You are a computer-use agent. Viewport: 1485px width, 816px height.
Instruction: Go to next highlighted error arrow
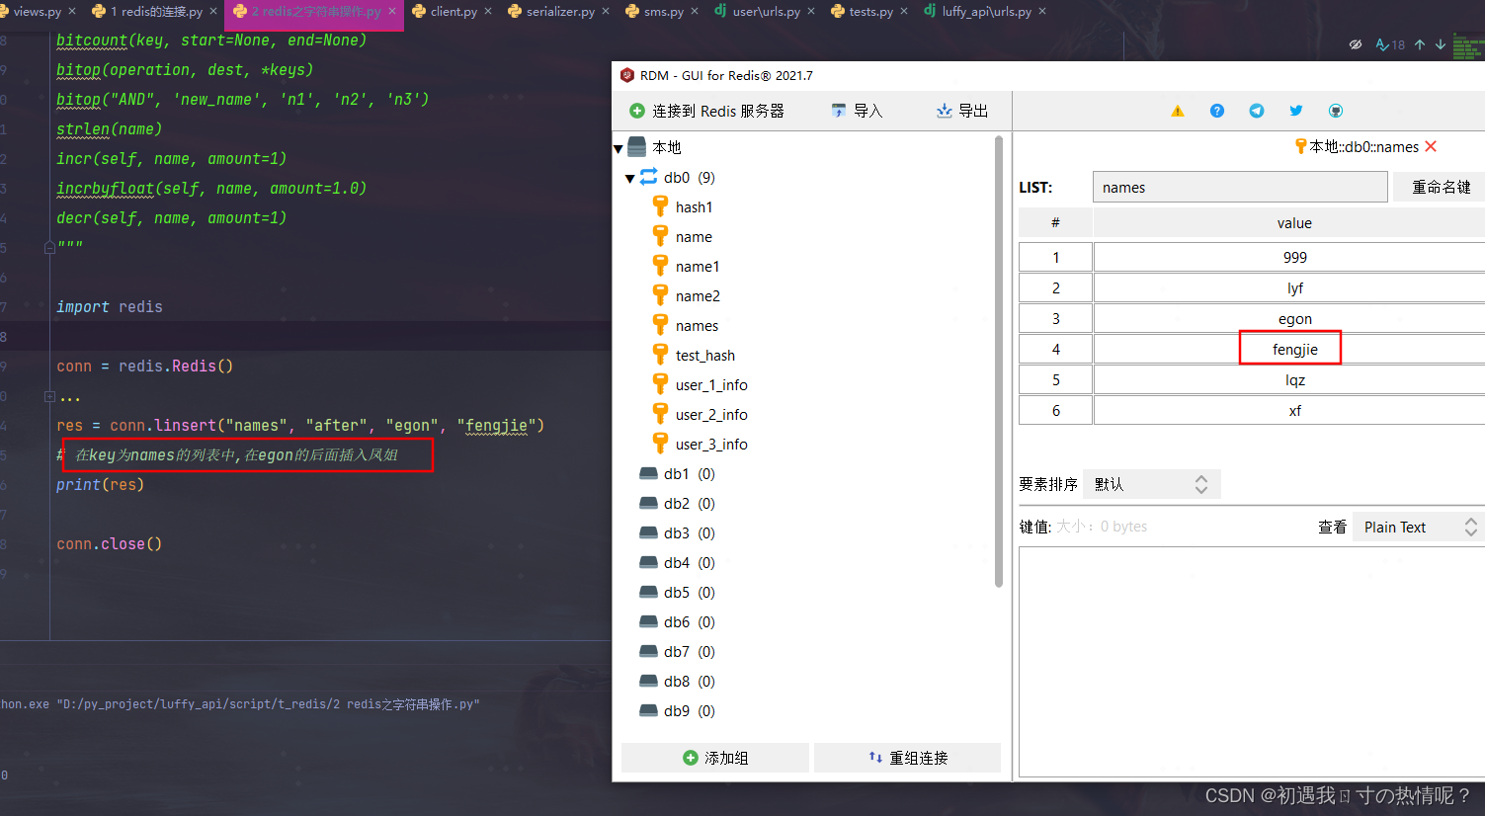(x=1441, y=44)
